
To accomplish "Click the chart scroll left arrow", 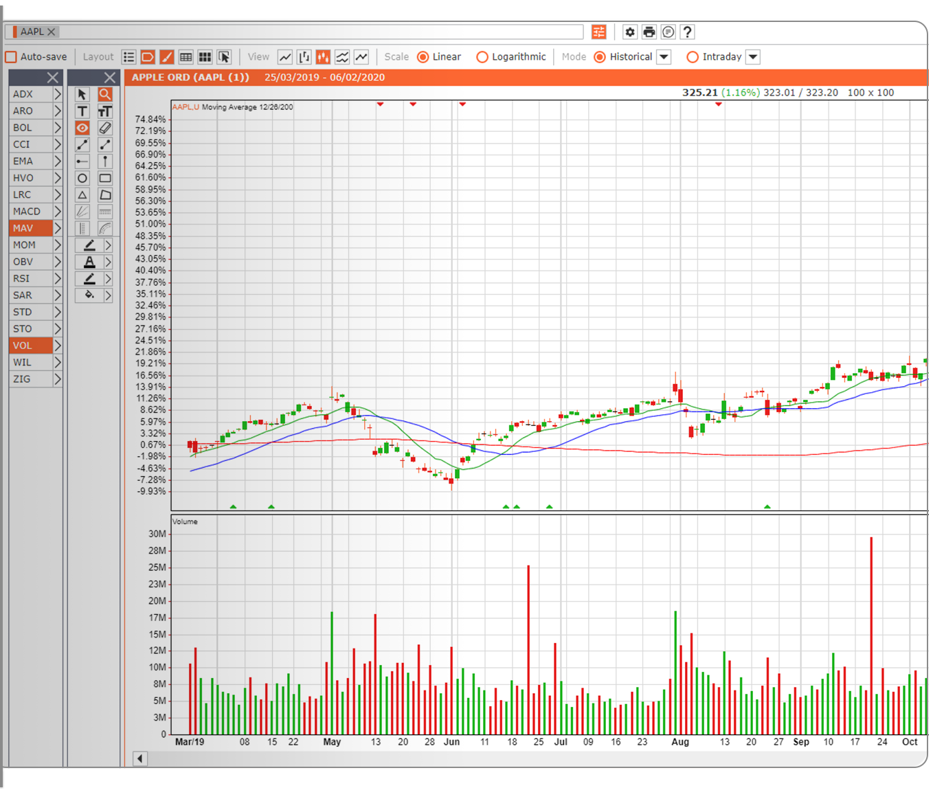I will click(x=140, y=758).
